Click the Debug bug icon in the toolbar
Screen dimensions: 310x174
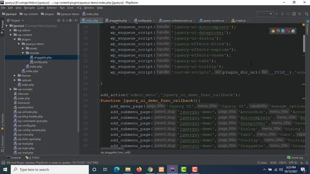point(282,14)
